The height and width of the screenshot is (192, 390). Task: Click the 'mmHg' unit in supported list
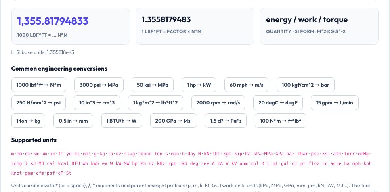point(363,154)
